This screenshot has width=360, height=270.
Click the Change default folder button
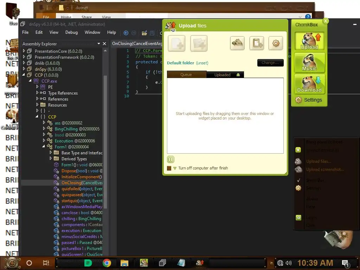point(270,63)
